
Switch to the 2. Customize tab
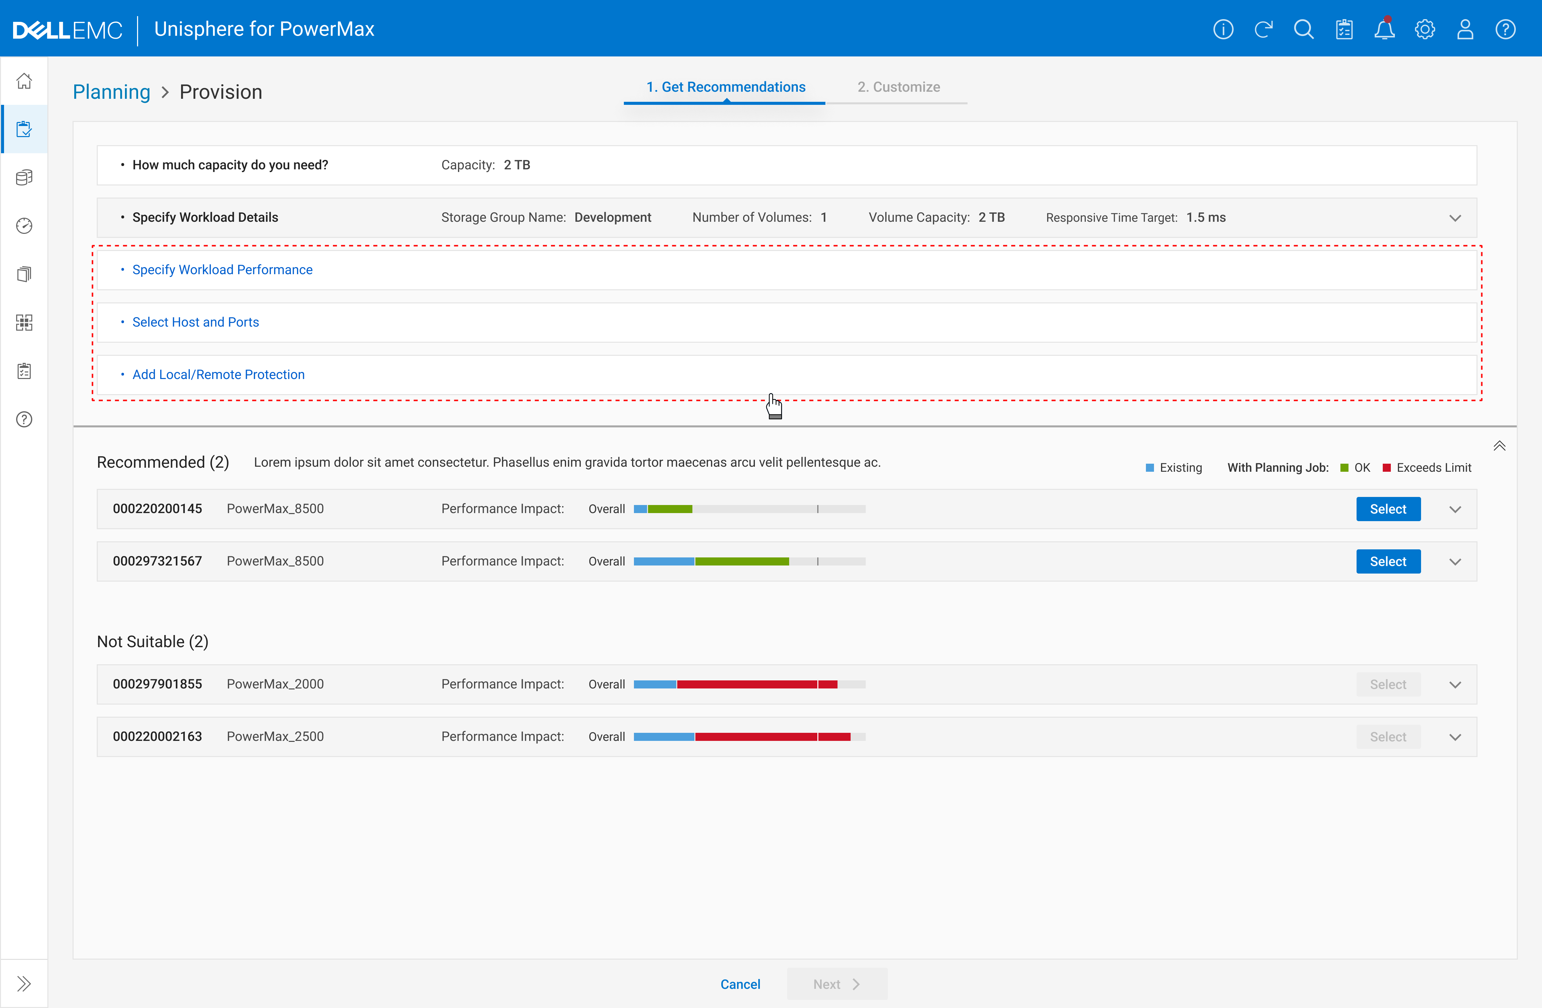898,87
